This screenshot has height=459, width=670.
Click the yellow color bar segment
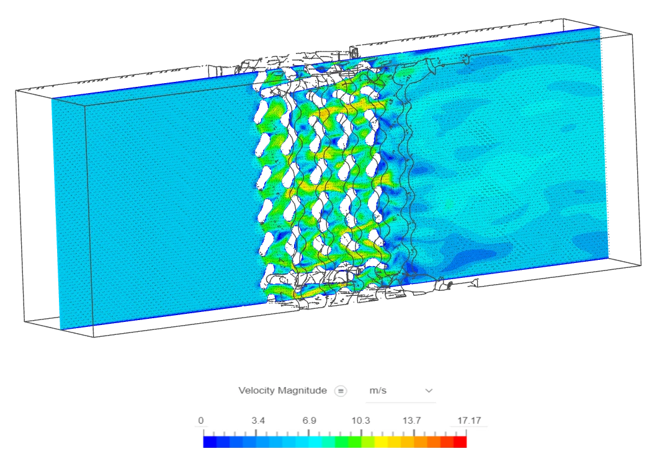tap(382, 442)
